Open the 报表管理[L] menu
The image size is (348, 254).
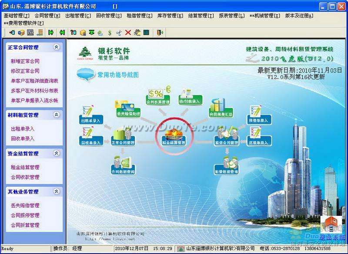(232, 16)
